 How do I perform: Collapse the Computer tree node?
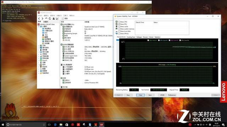click(39, 27)
